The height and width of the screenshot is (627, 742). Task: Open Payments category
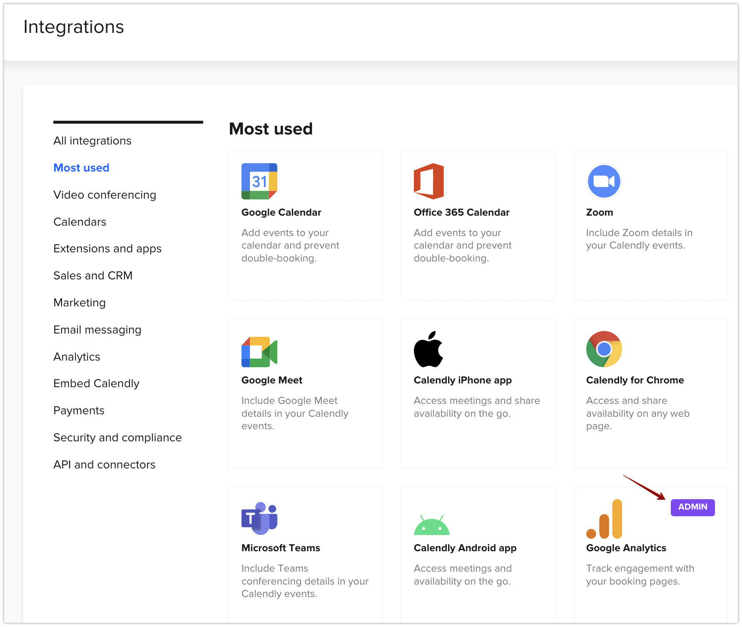[x=79, y=411]
